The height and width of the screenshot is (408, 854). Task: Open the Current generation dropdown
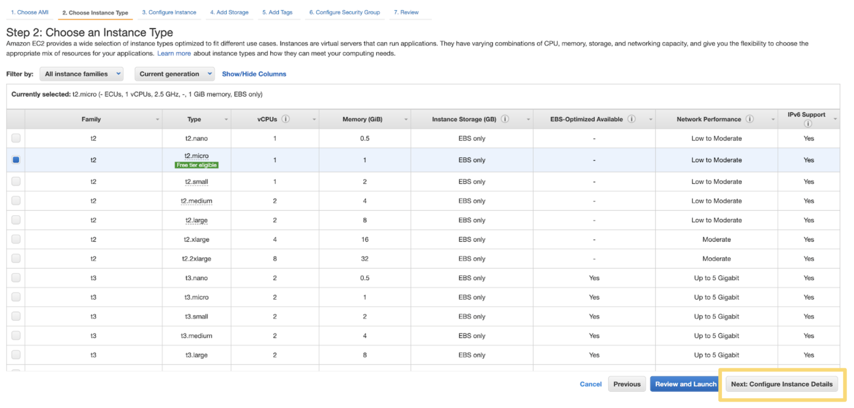pyautogui.click(x=175, y=74)
